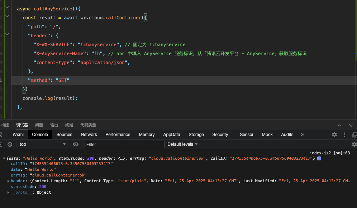Click the console.log(result) line

click(50, 98)
